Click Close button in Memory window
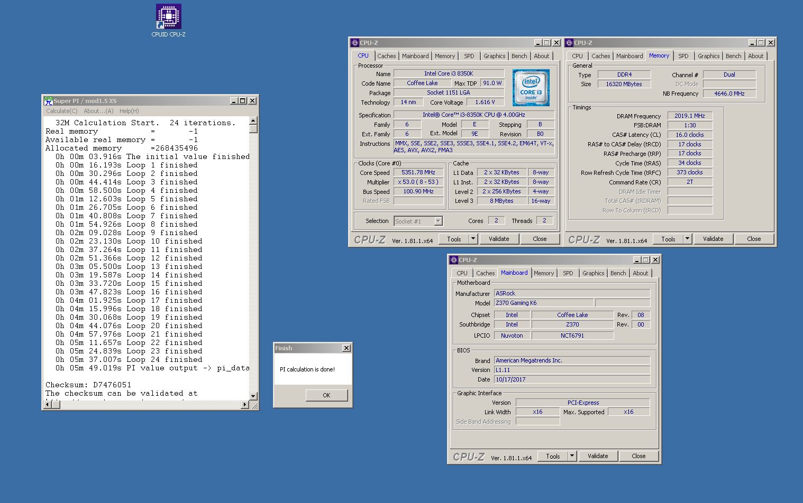 (754, 239)
